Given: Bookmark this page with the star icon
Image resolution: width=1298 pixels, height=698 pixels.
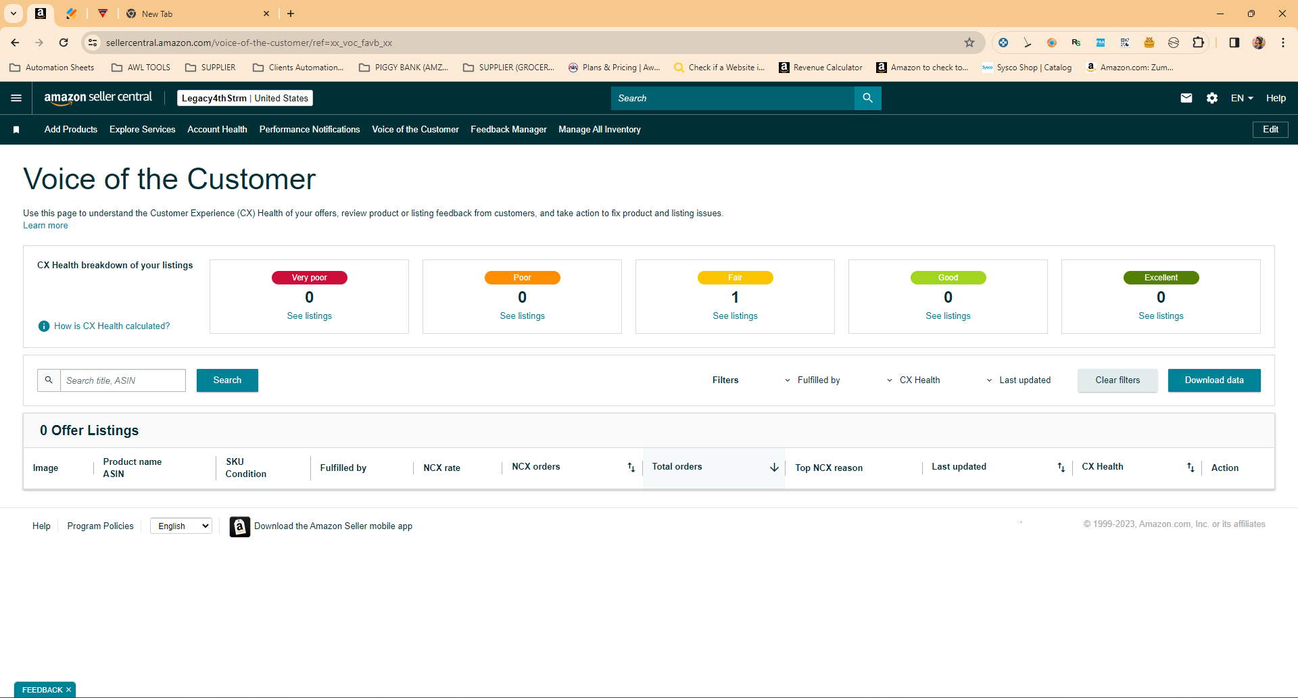Looking at the screenshot, I should click(x=969, y=43).
